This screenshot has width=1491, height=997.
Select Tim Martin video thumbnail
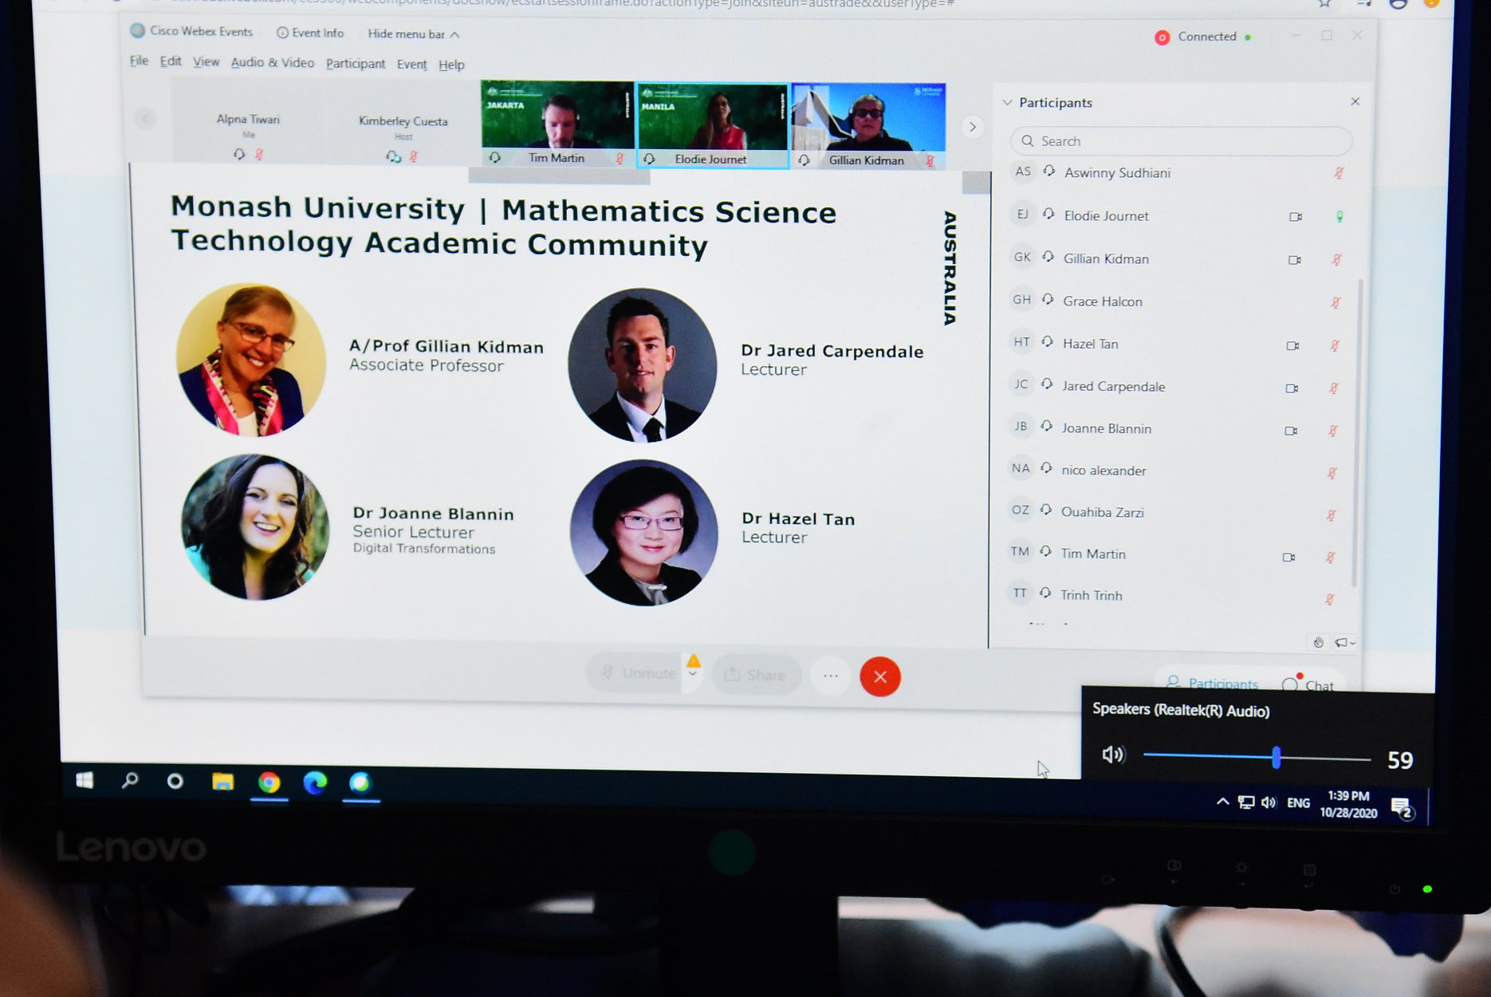point(557,124)
